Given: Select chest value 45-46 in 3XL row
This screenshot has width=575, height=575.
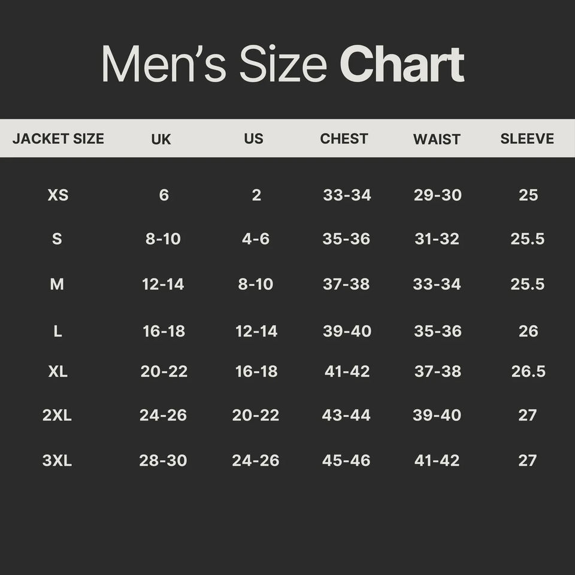Looking at the screenshot, I should click(346, 461).
